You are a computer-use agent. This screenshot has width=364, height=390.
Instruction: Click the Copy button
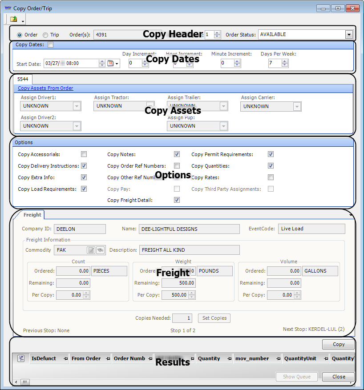click(338, 345)
